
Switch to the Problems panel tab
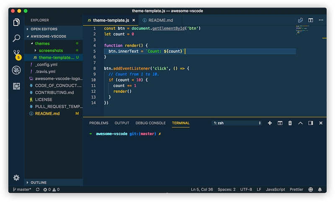point(99,123)
